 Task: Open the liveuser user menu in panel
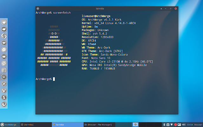pyautogui.click(x=198, y=125)
